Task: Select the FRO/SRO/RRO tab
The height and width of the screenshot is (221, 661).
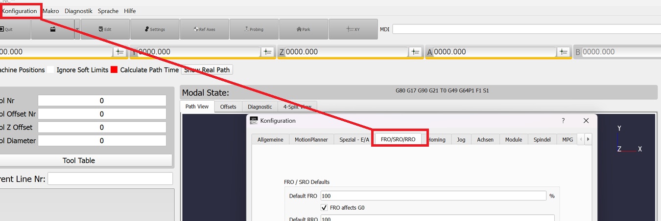Action: coord(398,139)
